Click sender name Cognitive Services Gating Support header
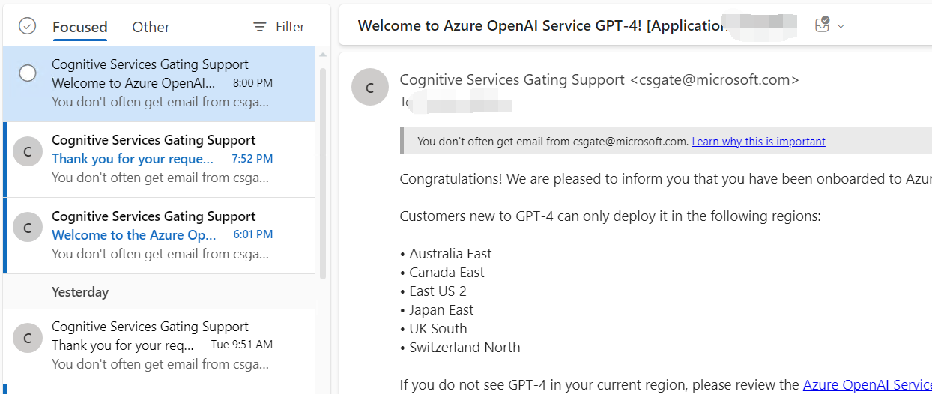 [x=512, y=79]
